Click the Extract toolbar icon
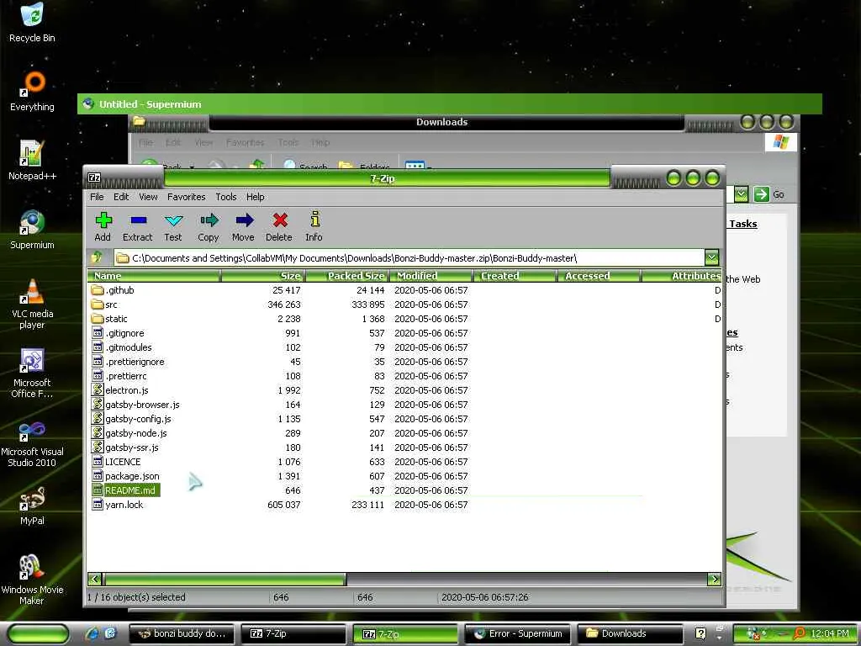The height and width of the screenshot is (646, 861). coord(139,220)
